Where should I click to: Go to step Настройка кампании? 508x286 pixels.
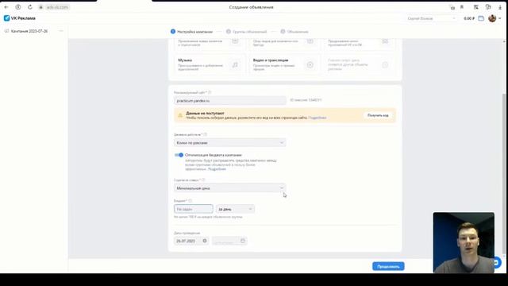click(191, 32)
